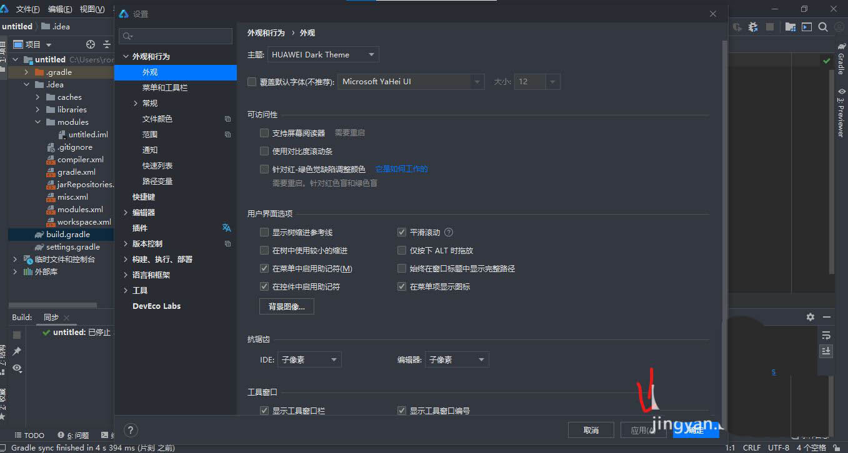Click the copy icon beside 范围
This screenshot has height=453, width=848.
pyautogui.click(x=227, y=134)
